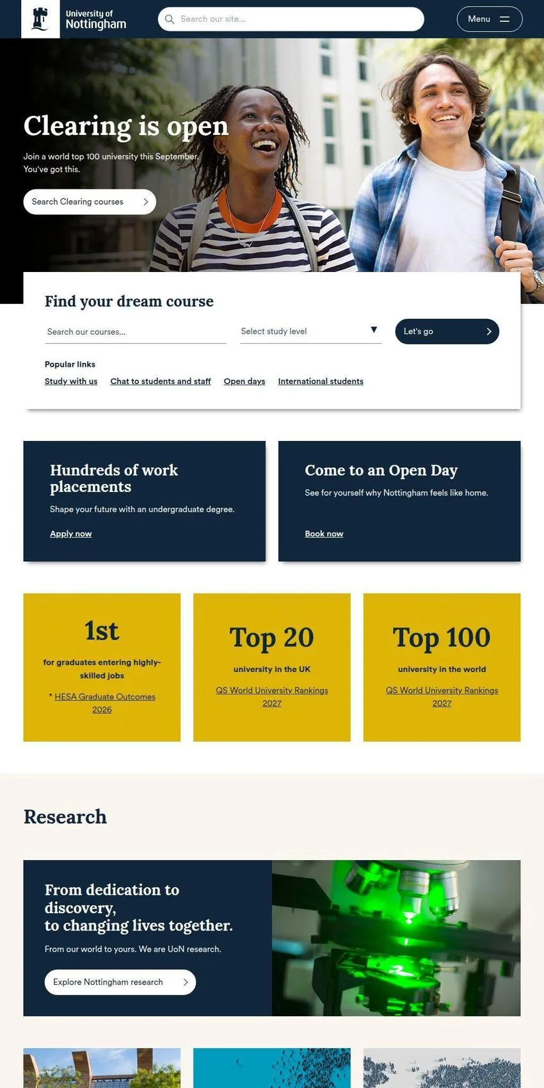Click 'From our world to yours' text
The width and height of the screenshot is (544, 1088).
tap(133, 949)
